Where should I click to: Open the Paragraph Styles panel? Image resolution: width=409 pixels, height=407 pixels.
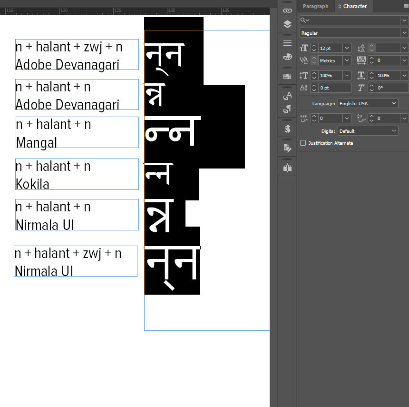[287, 109]
